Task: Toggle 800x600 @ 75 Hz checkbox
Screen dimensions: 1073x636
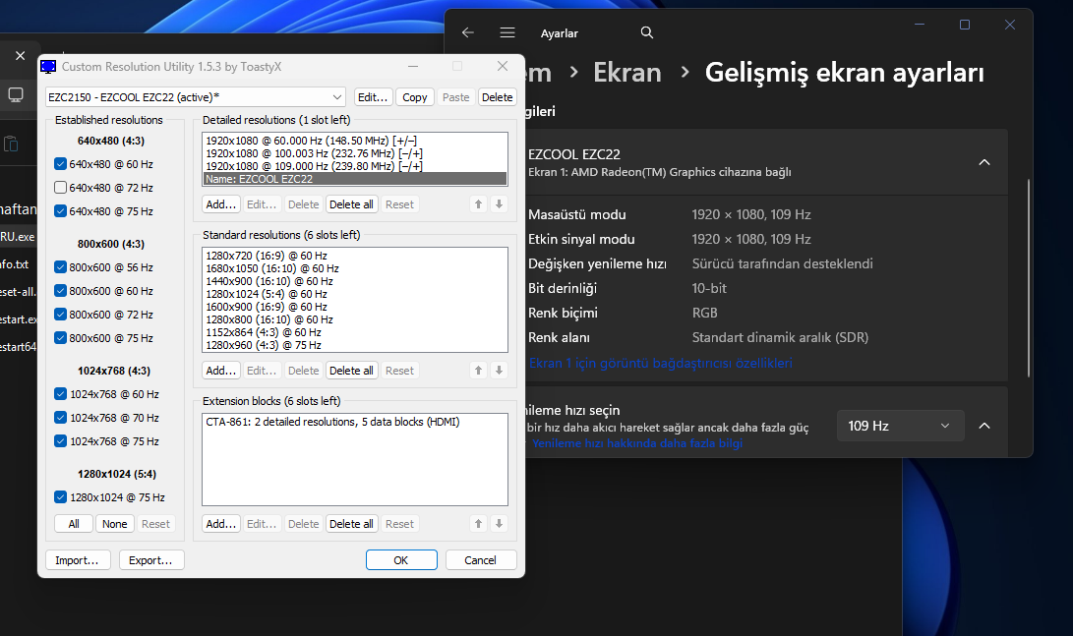Action: 60,338
